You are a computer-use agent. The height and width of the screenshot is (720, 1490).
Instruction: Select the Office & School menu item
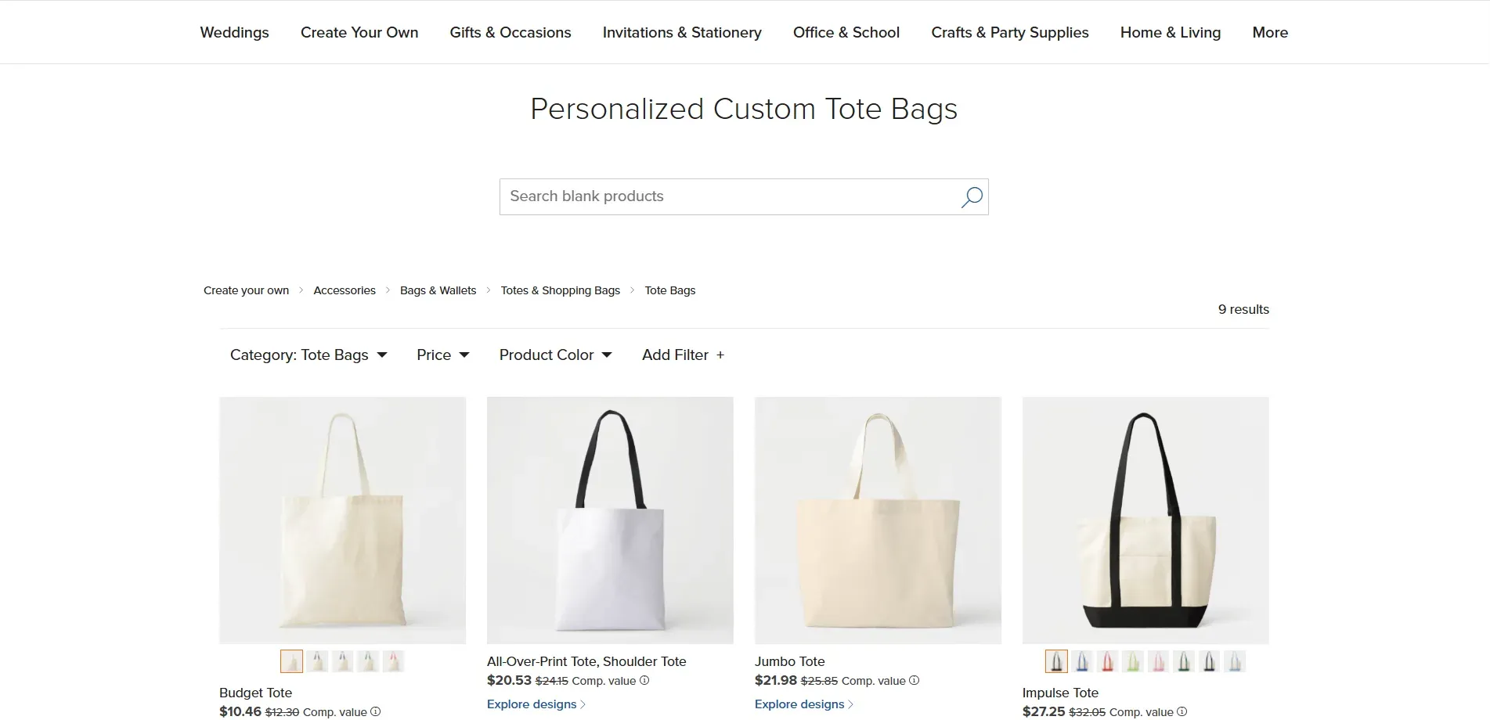point(846,32)
